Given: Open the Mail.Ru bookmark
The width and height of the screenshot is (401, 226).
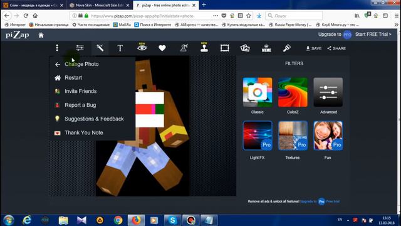Looking at the screenshot, I should (122, 25).
